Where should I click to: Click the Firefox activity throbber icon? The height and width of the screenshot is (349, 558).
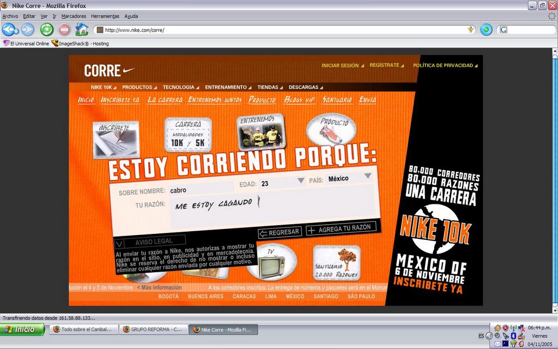tap(552, 16)
